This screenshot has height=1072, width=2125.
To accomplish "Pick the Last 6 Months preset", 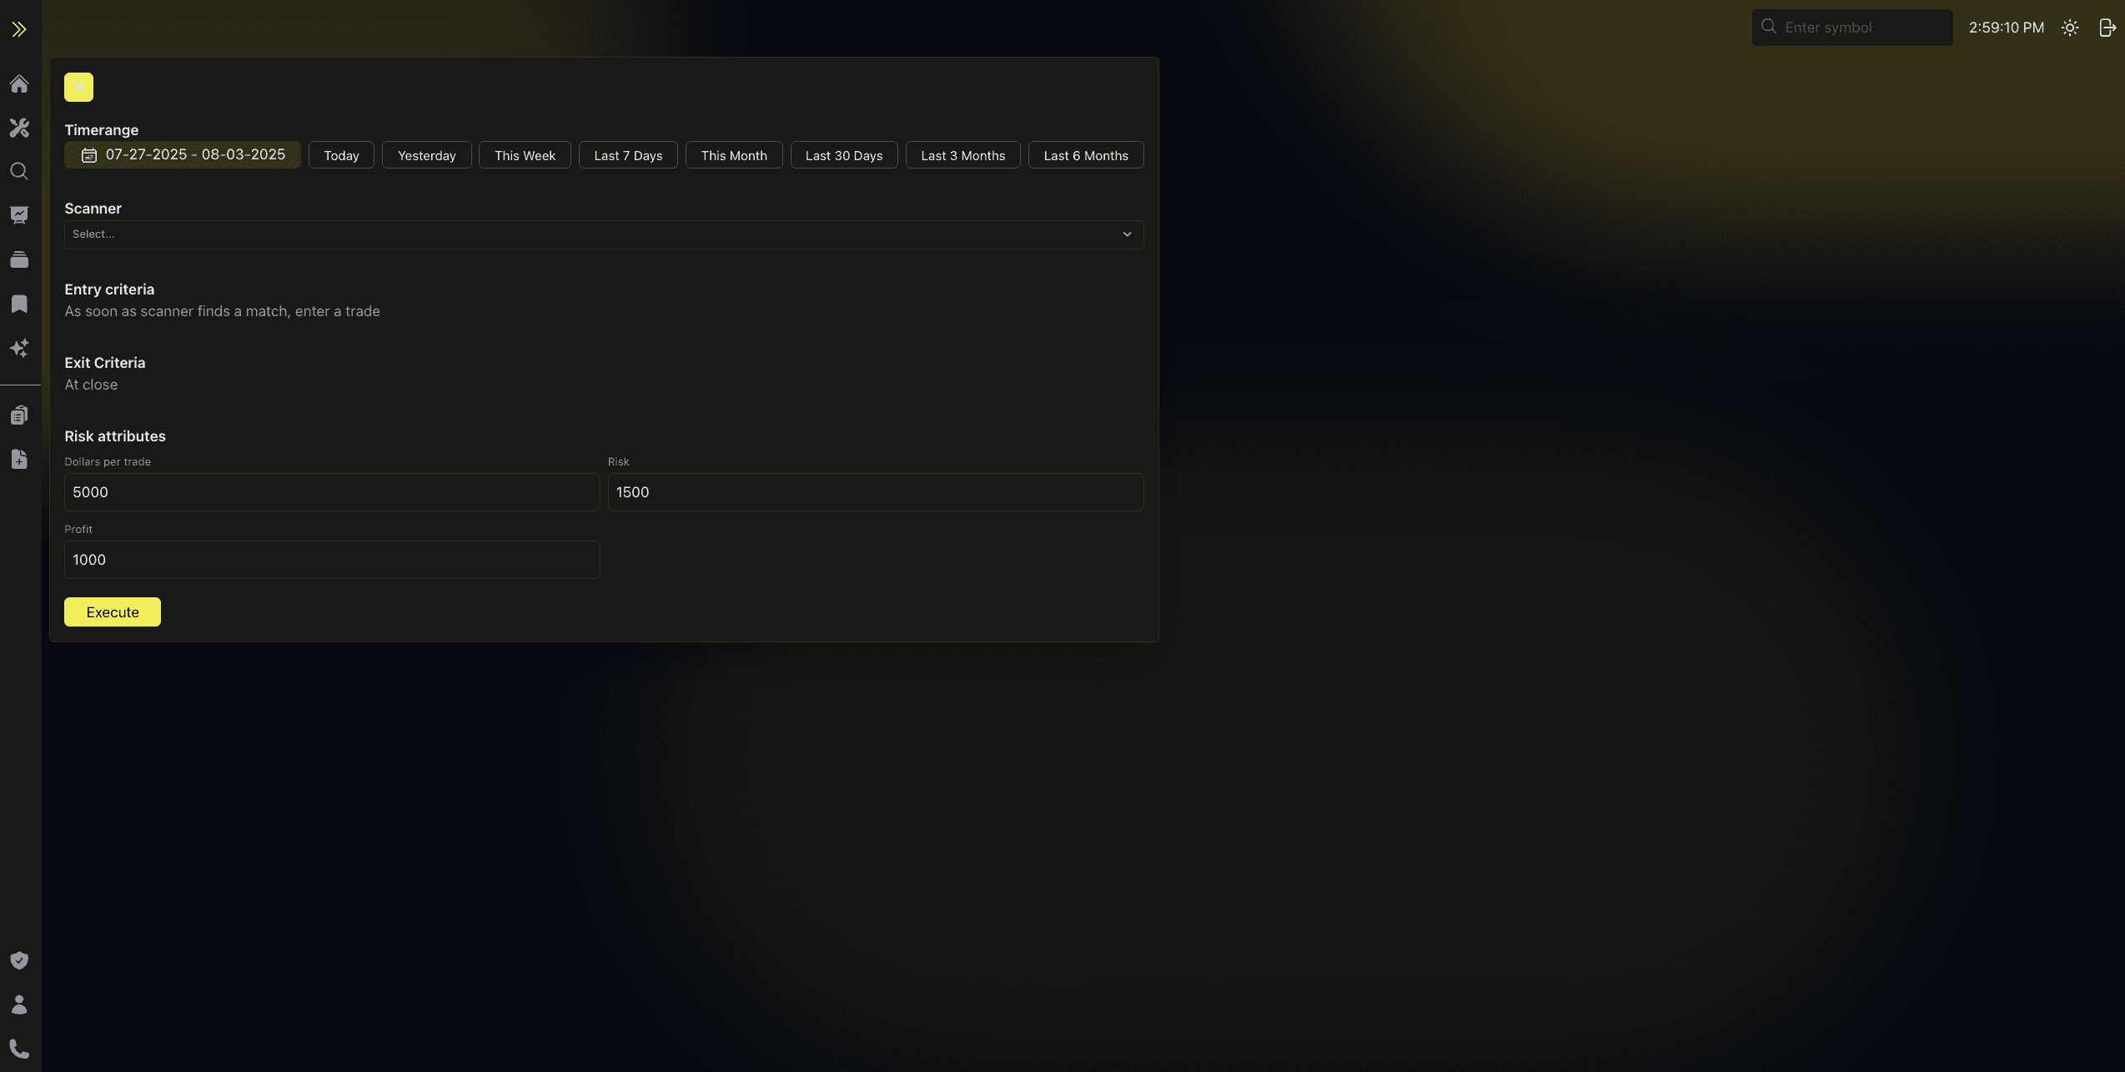I will pos(1085,156).
